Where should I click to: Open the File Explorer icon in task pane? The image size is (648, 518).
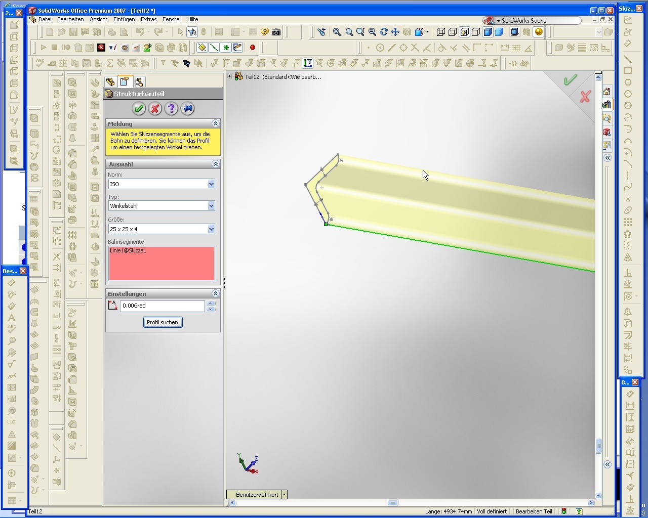click(x=606, y=118)
